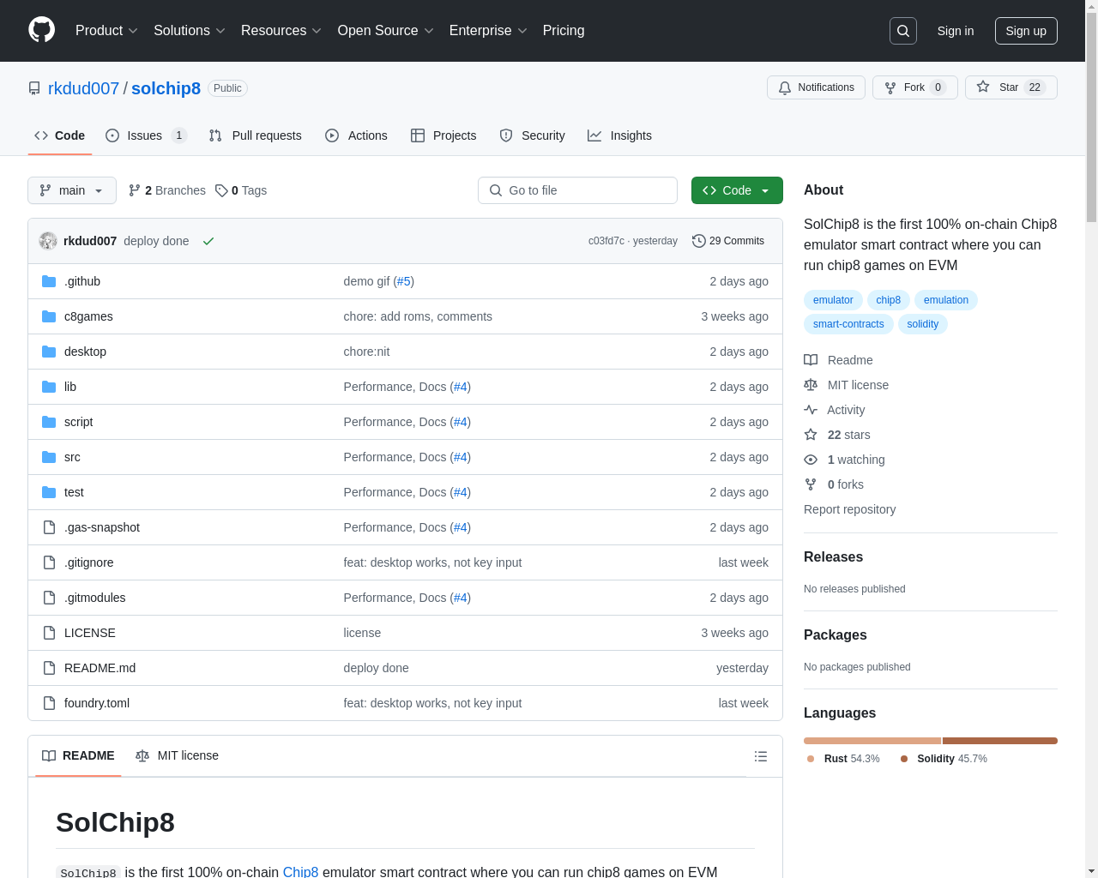
Task: Click the commit status green checkmark
Action: click(x=208, y=241)
